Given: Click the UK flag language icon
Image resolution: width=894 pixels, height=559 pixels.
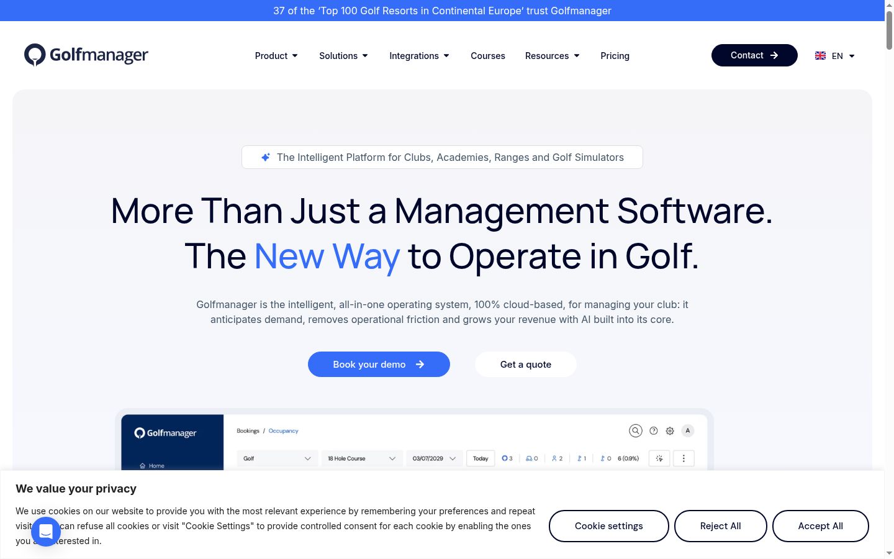Looking at the screenshot, I should (820, 56).
